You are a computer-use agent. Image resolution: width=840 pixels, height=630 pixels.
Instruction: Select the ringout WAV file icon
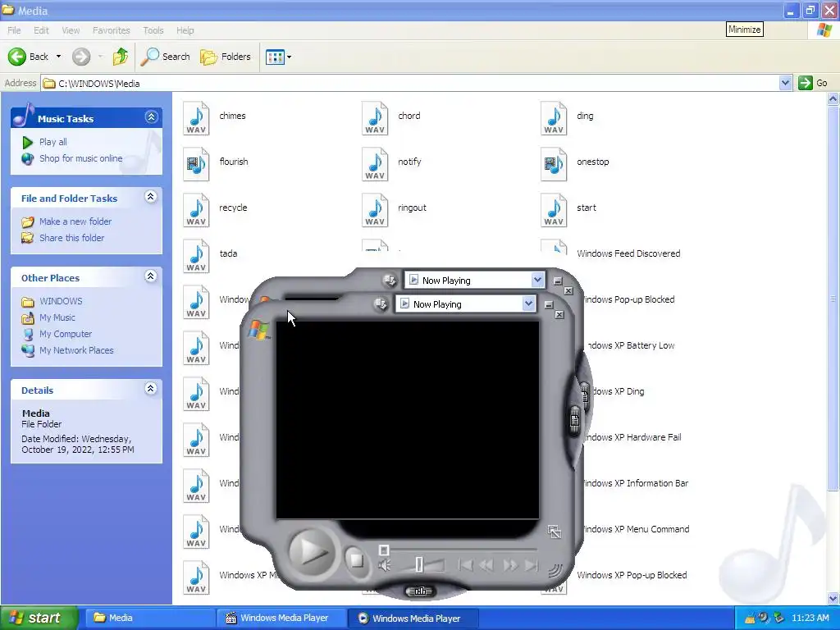[x=375, y=210]
